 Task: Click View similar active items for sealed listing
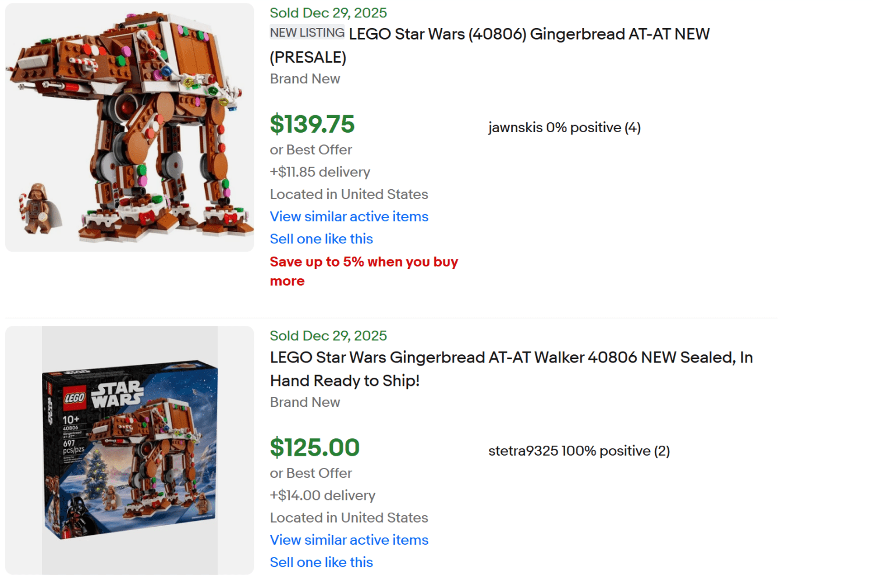349,540
